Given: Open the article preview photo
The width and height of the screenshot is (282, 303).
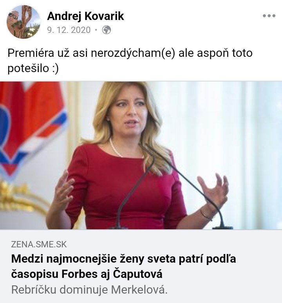Looking at the screenshot, I should tap(141, 155).
